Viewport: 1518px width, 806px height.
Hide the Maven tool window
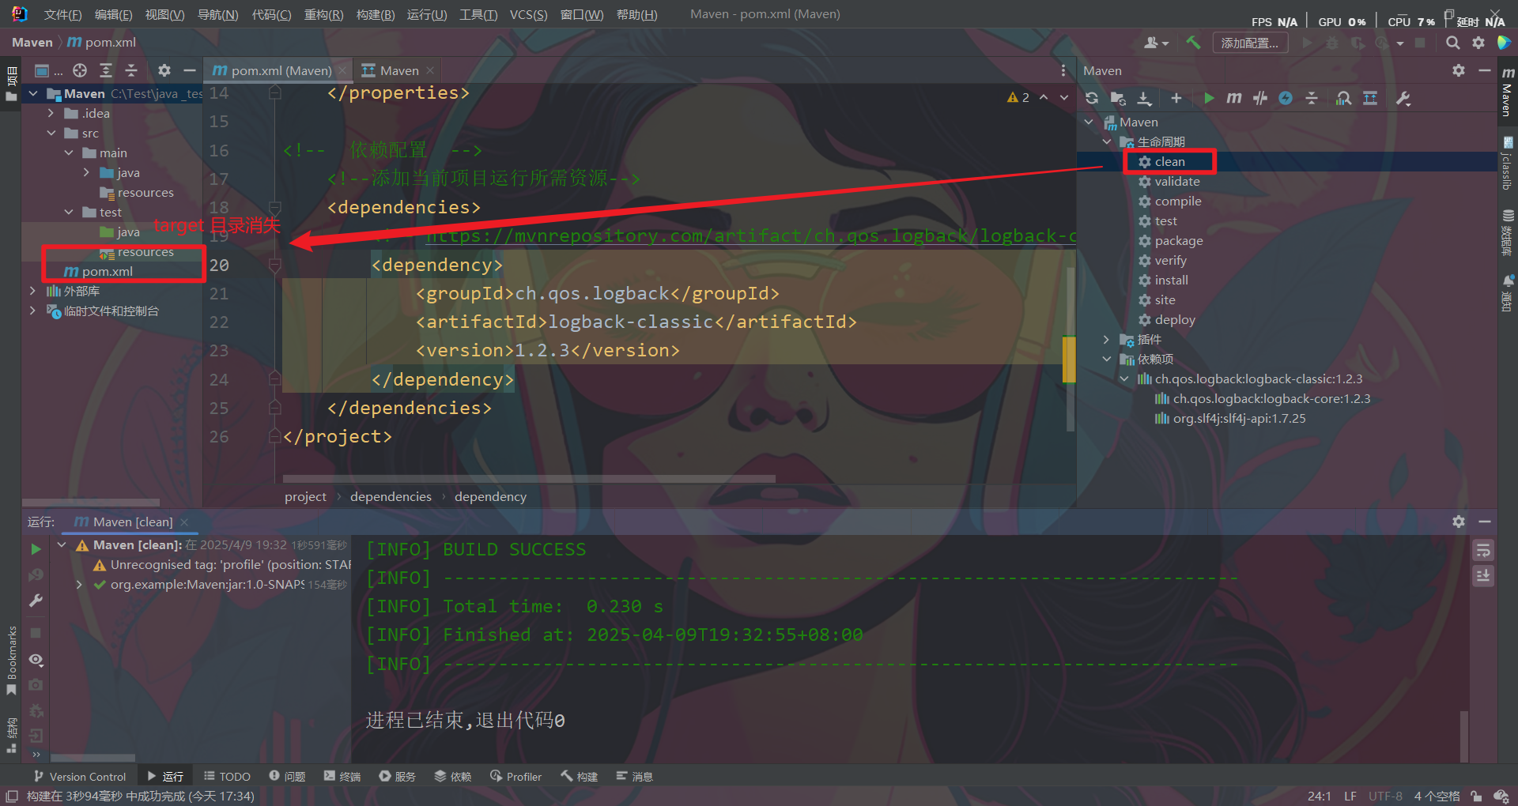click(1485, 70)
